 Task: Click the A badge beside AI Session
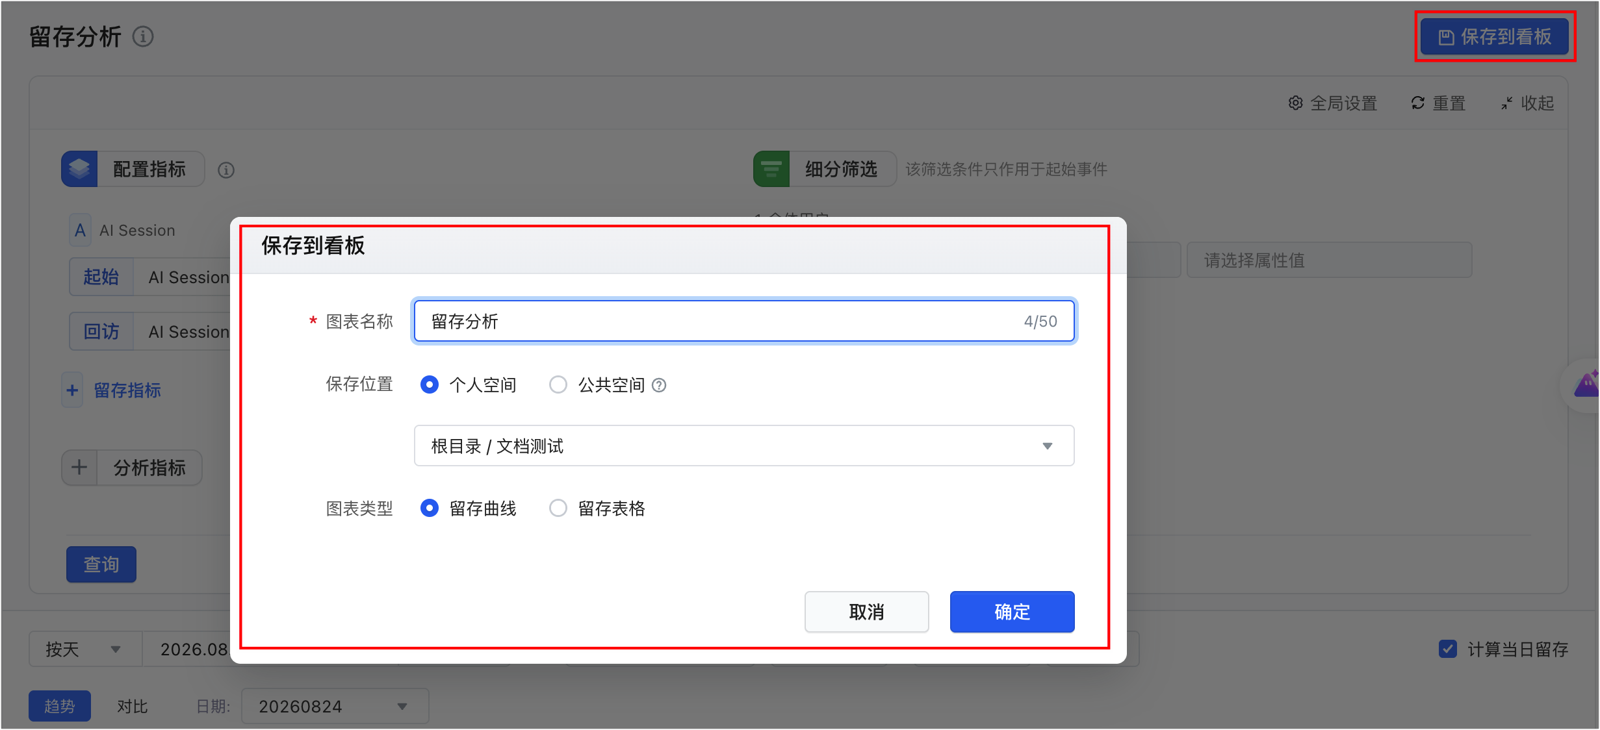(x=80, y=231)
